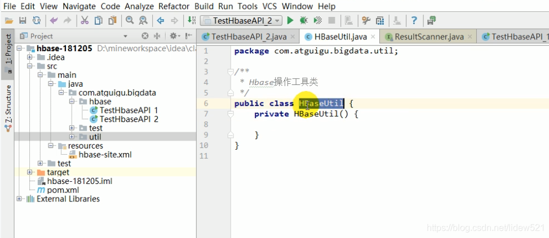Run with coverage icon
Image resolution: width=549 pixels, height=238 pixels.
pos(317,21)
